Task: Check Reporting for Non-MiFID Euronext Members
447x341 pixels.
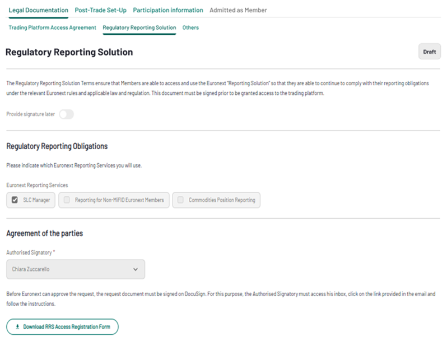Action: pos(67,200)
